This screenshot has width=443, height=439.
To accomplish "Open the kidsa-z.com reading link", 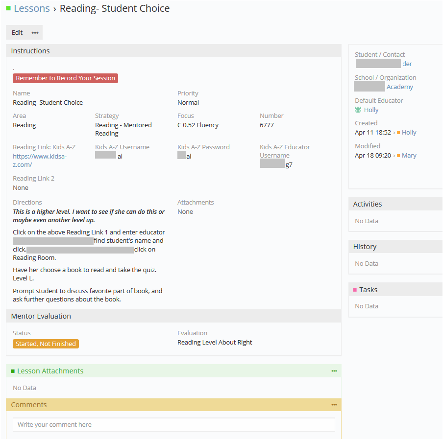I will [40, 161].
